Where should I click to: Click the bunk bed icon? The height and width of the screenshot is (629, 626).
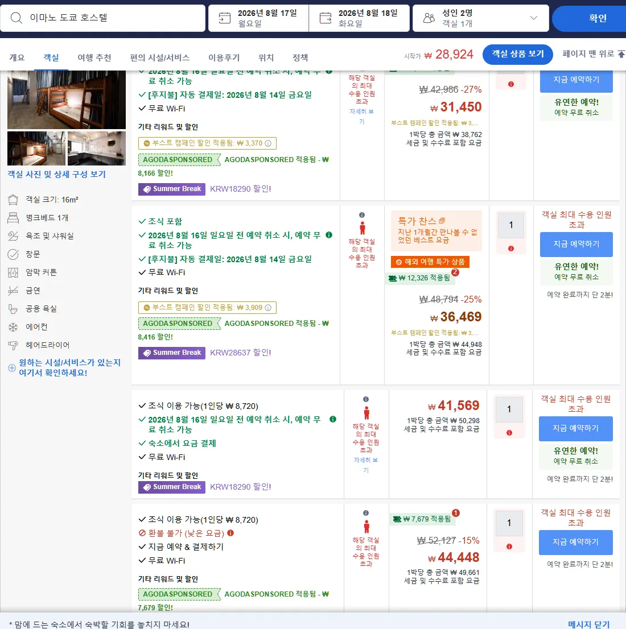[x=13, y=218]
